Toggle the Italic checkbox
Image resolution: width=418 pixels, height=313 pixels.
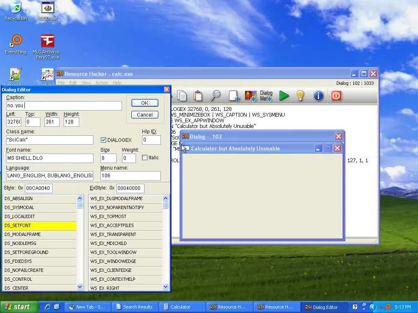145,158
